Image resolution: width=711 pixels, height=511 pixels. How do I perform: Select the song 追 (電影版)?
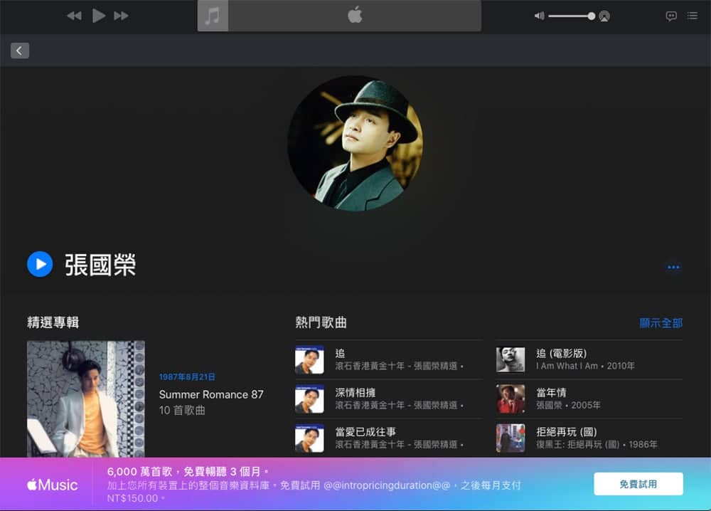pos(589,359)
